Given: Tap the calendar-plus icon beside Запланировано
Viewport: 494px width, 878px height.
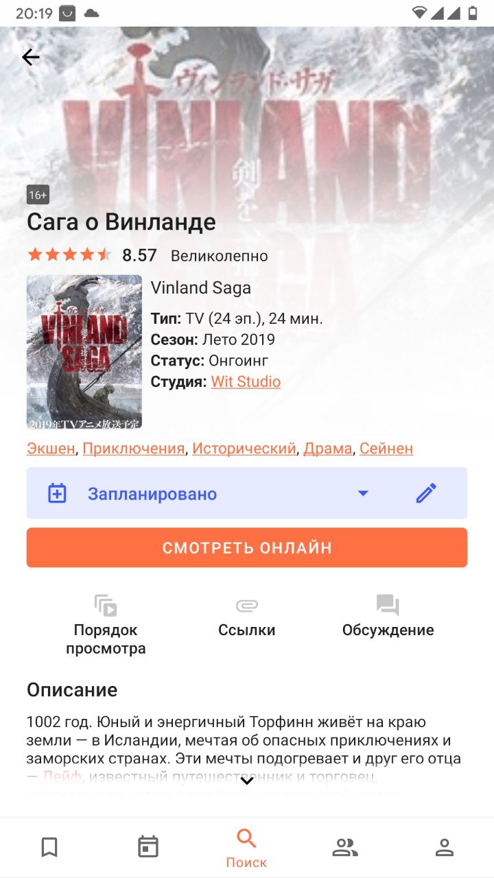Looking at the screenshot, I should 57,493.
